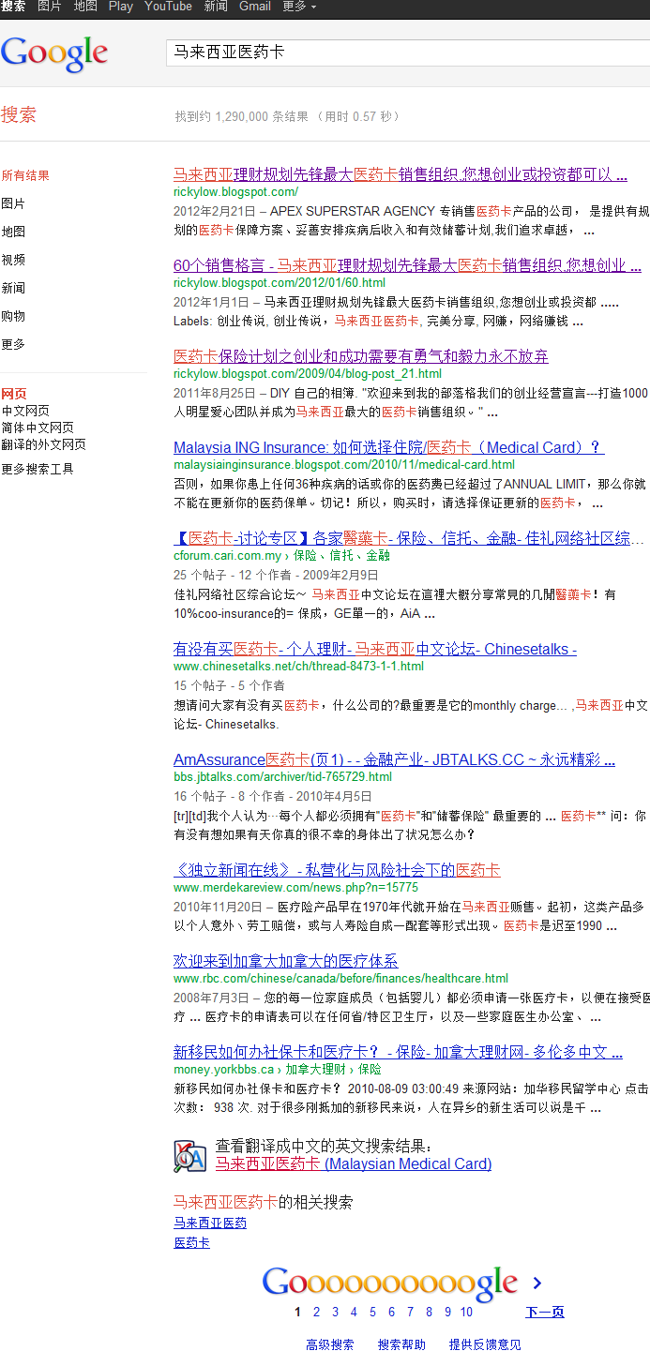Expand 更多 in the left sidebar
The width and height of the screenshot is (650, 1366).
[x=13, y=344]
